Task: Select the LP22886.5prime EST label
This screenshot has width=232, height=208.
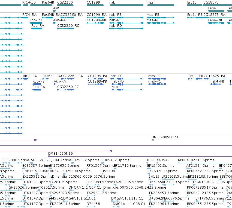Action: 16,160
